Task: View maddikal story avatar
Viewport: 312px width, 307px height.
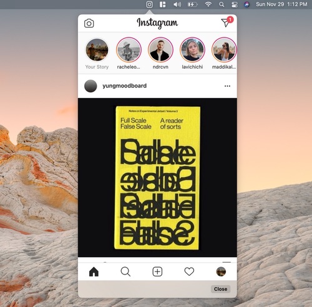Action: (224, 50)
